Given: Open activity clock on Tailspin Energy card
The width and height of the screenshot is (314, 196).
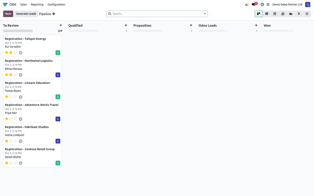Looking at the screenshot, I should click(21, 53).
